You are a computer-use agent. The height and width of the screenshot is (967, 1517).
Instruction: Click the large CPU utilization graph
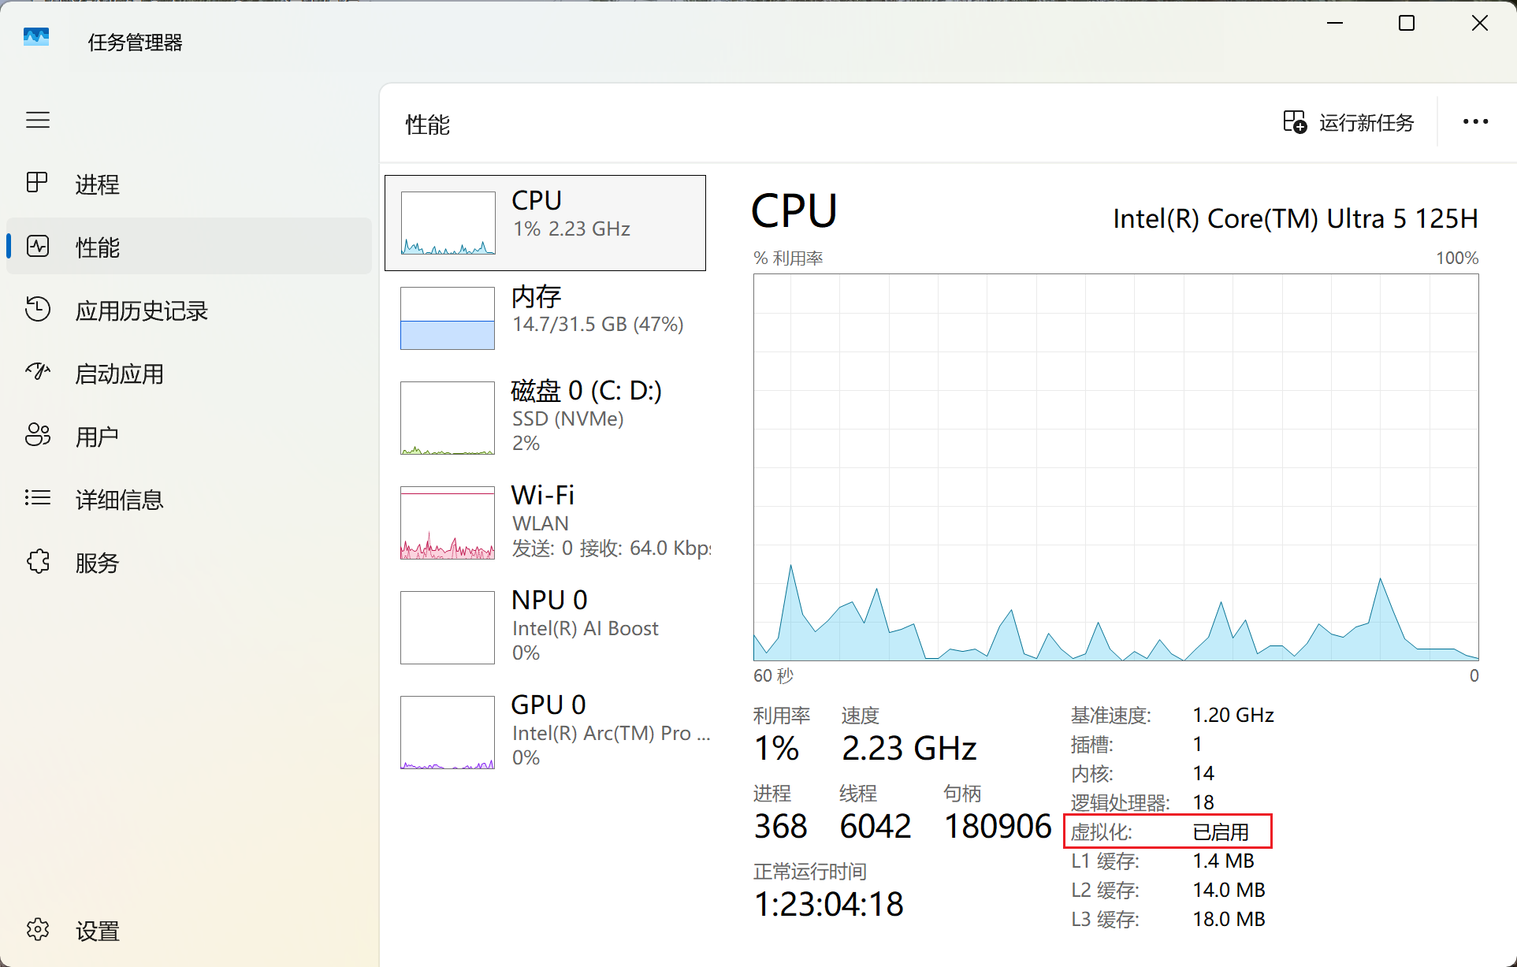point(1115,467)
